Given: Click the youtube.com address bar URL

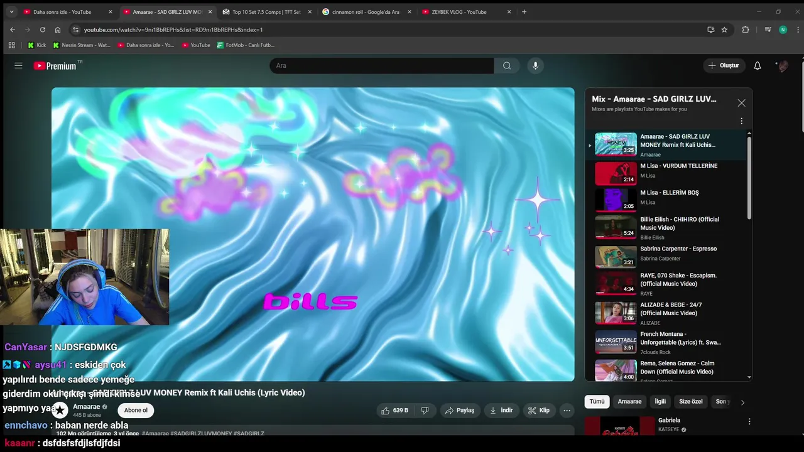Looking at the screenshot, I should [173, 30].
